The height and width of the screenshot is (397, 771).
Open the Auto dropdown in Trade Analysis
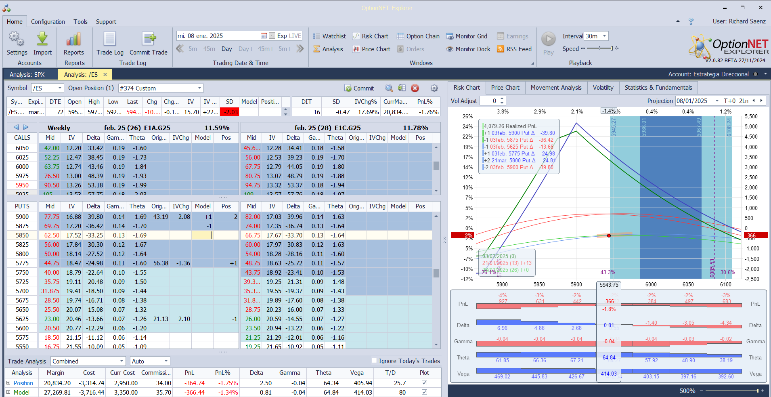[x=166, y=361]
